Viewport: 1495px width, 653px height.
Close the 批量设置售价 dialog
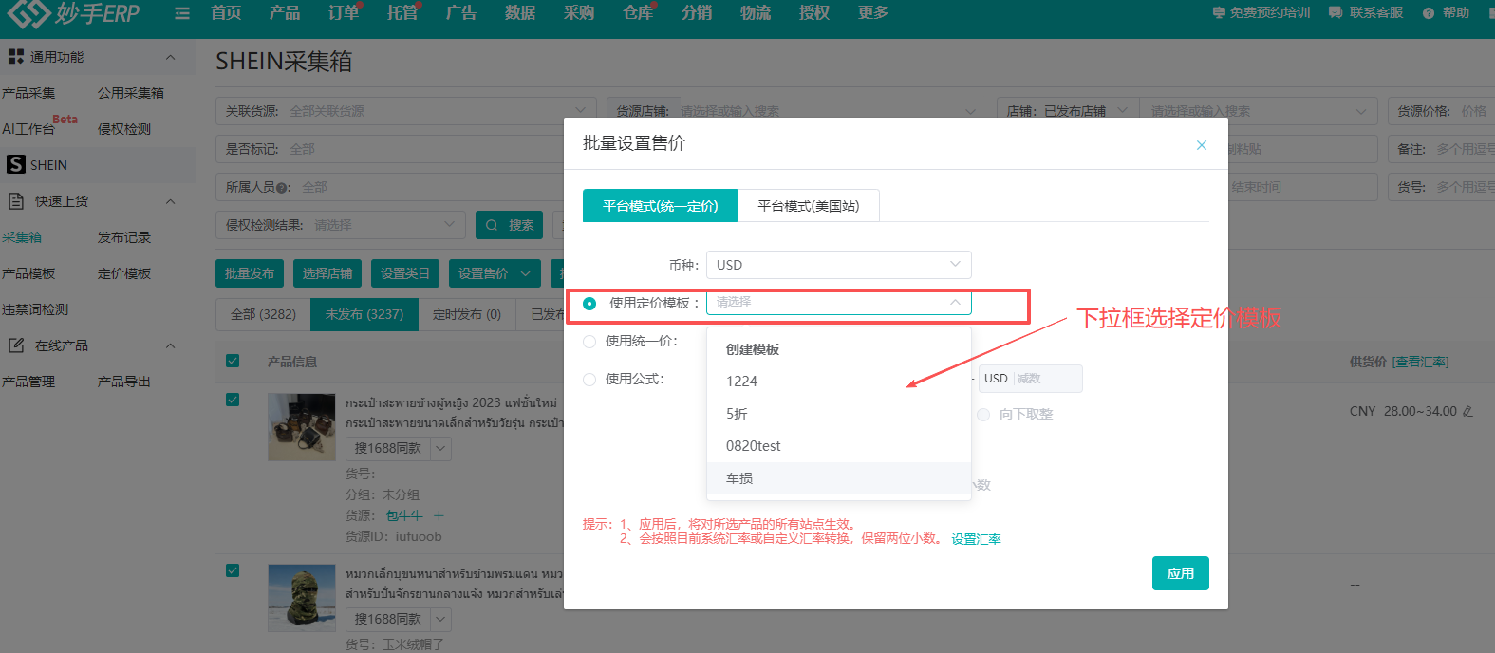[1201, 145]
